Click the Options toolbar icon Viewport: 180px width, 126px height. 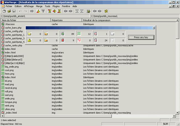[x=89, y=11]
